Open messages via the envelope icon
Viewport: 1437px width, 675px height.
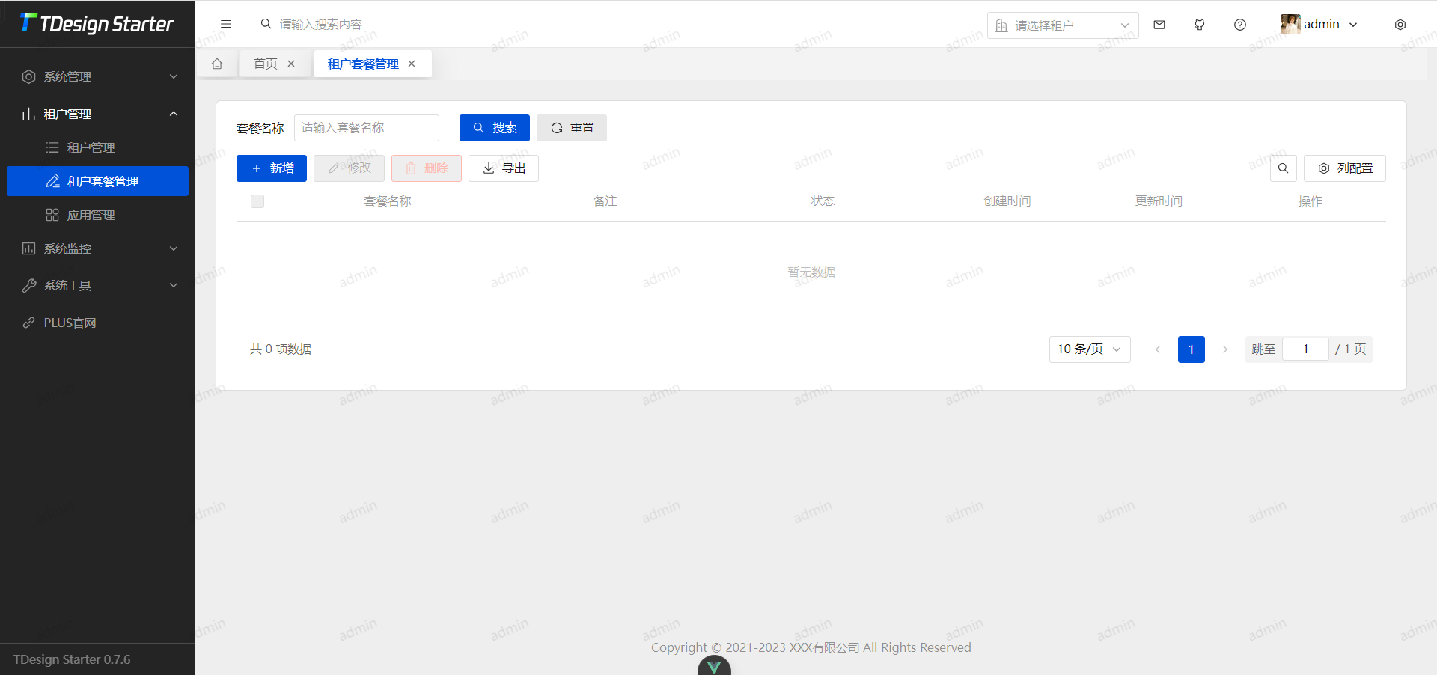tap(1159, 24)
